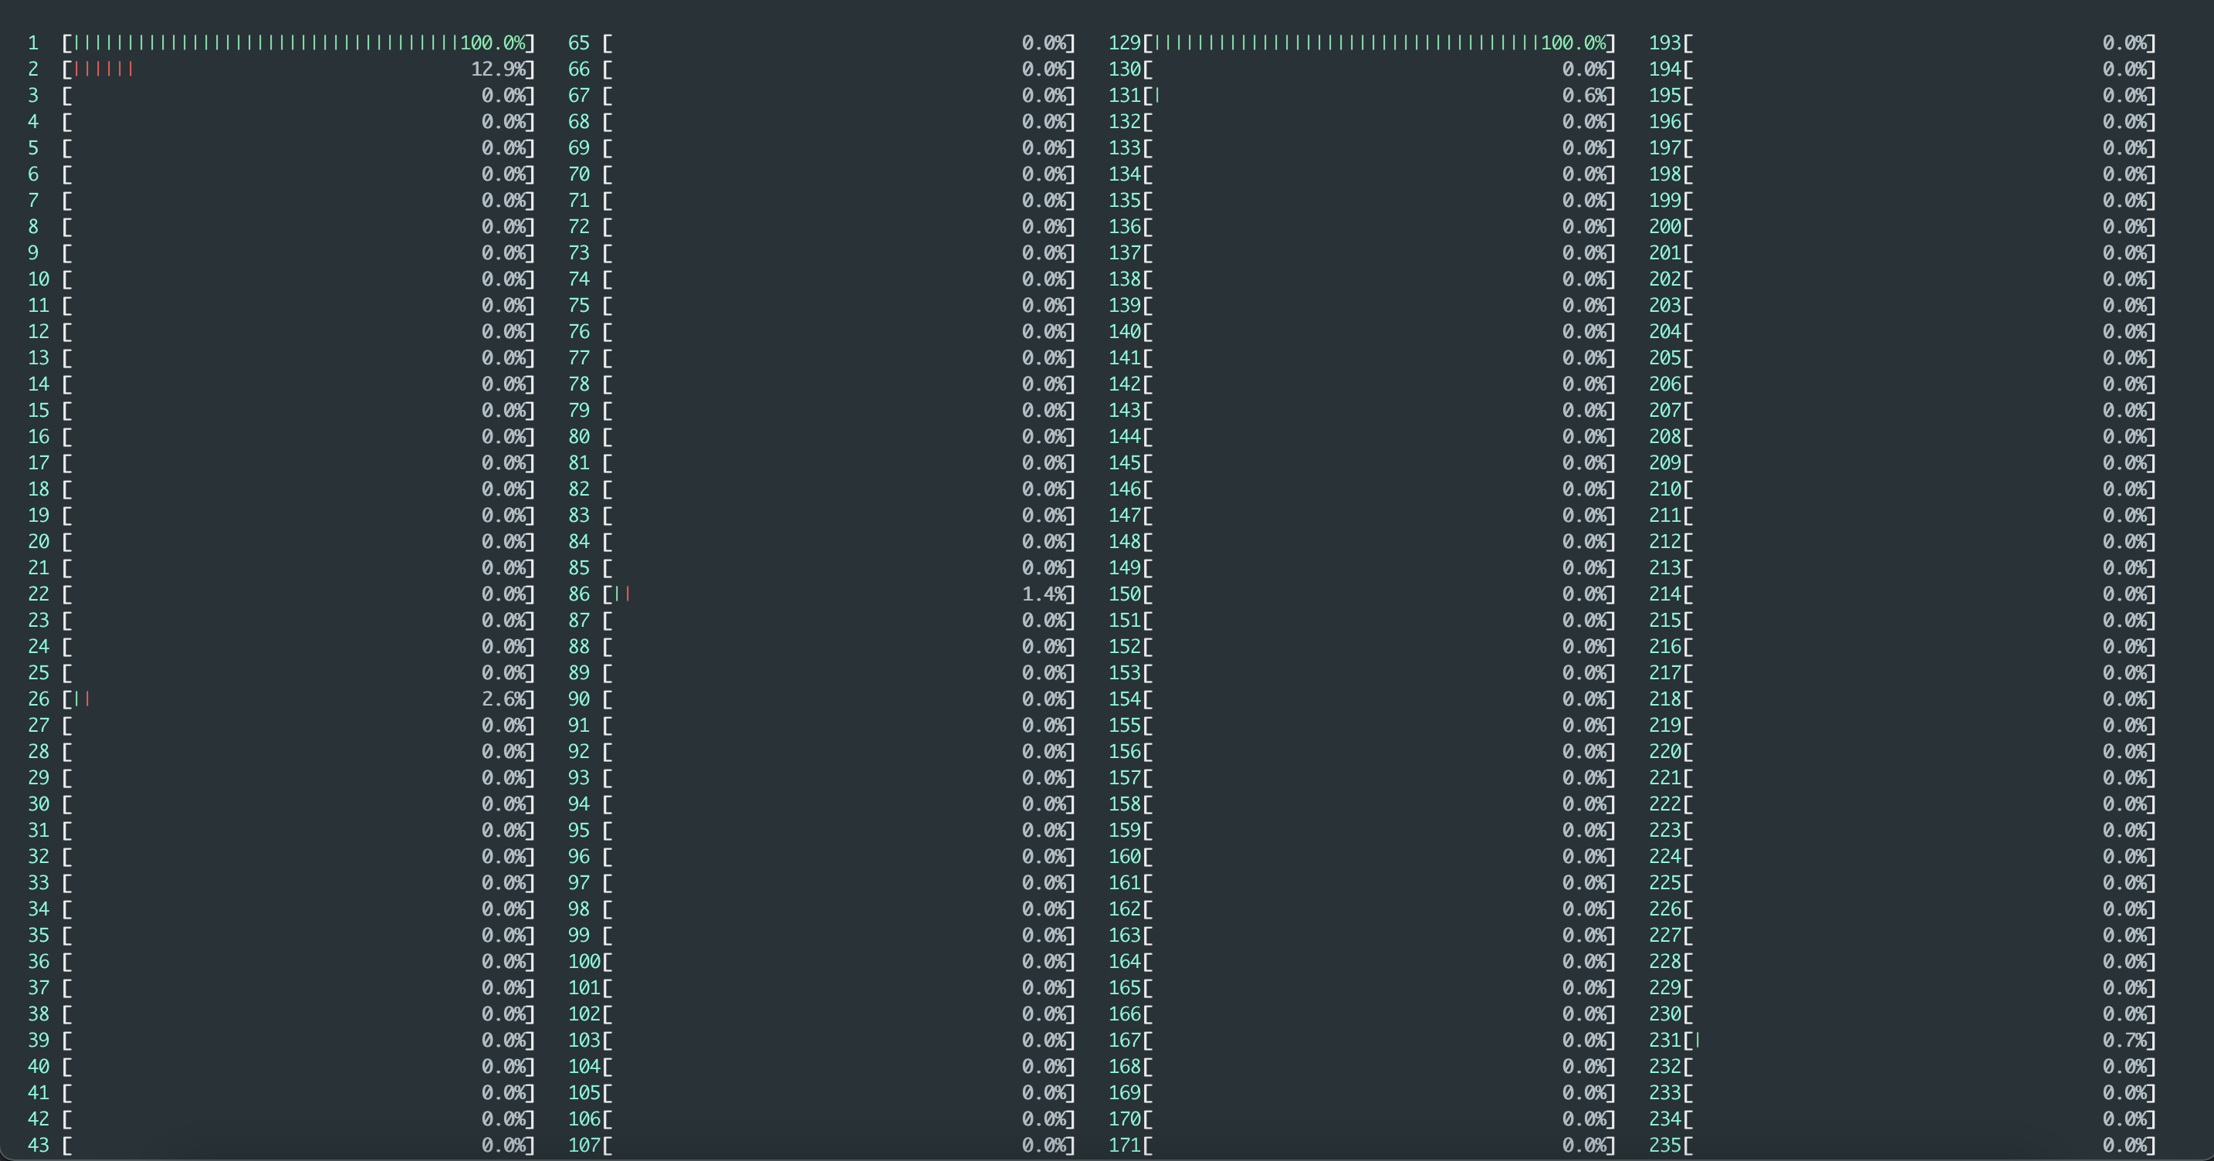Viewport: 2214px width, 1161px height.
Task: Select the CPU 131 meter showing 0.6%
Action: pos(1375,96)
